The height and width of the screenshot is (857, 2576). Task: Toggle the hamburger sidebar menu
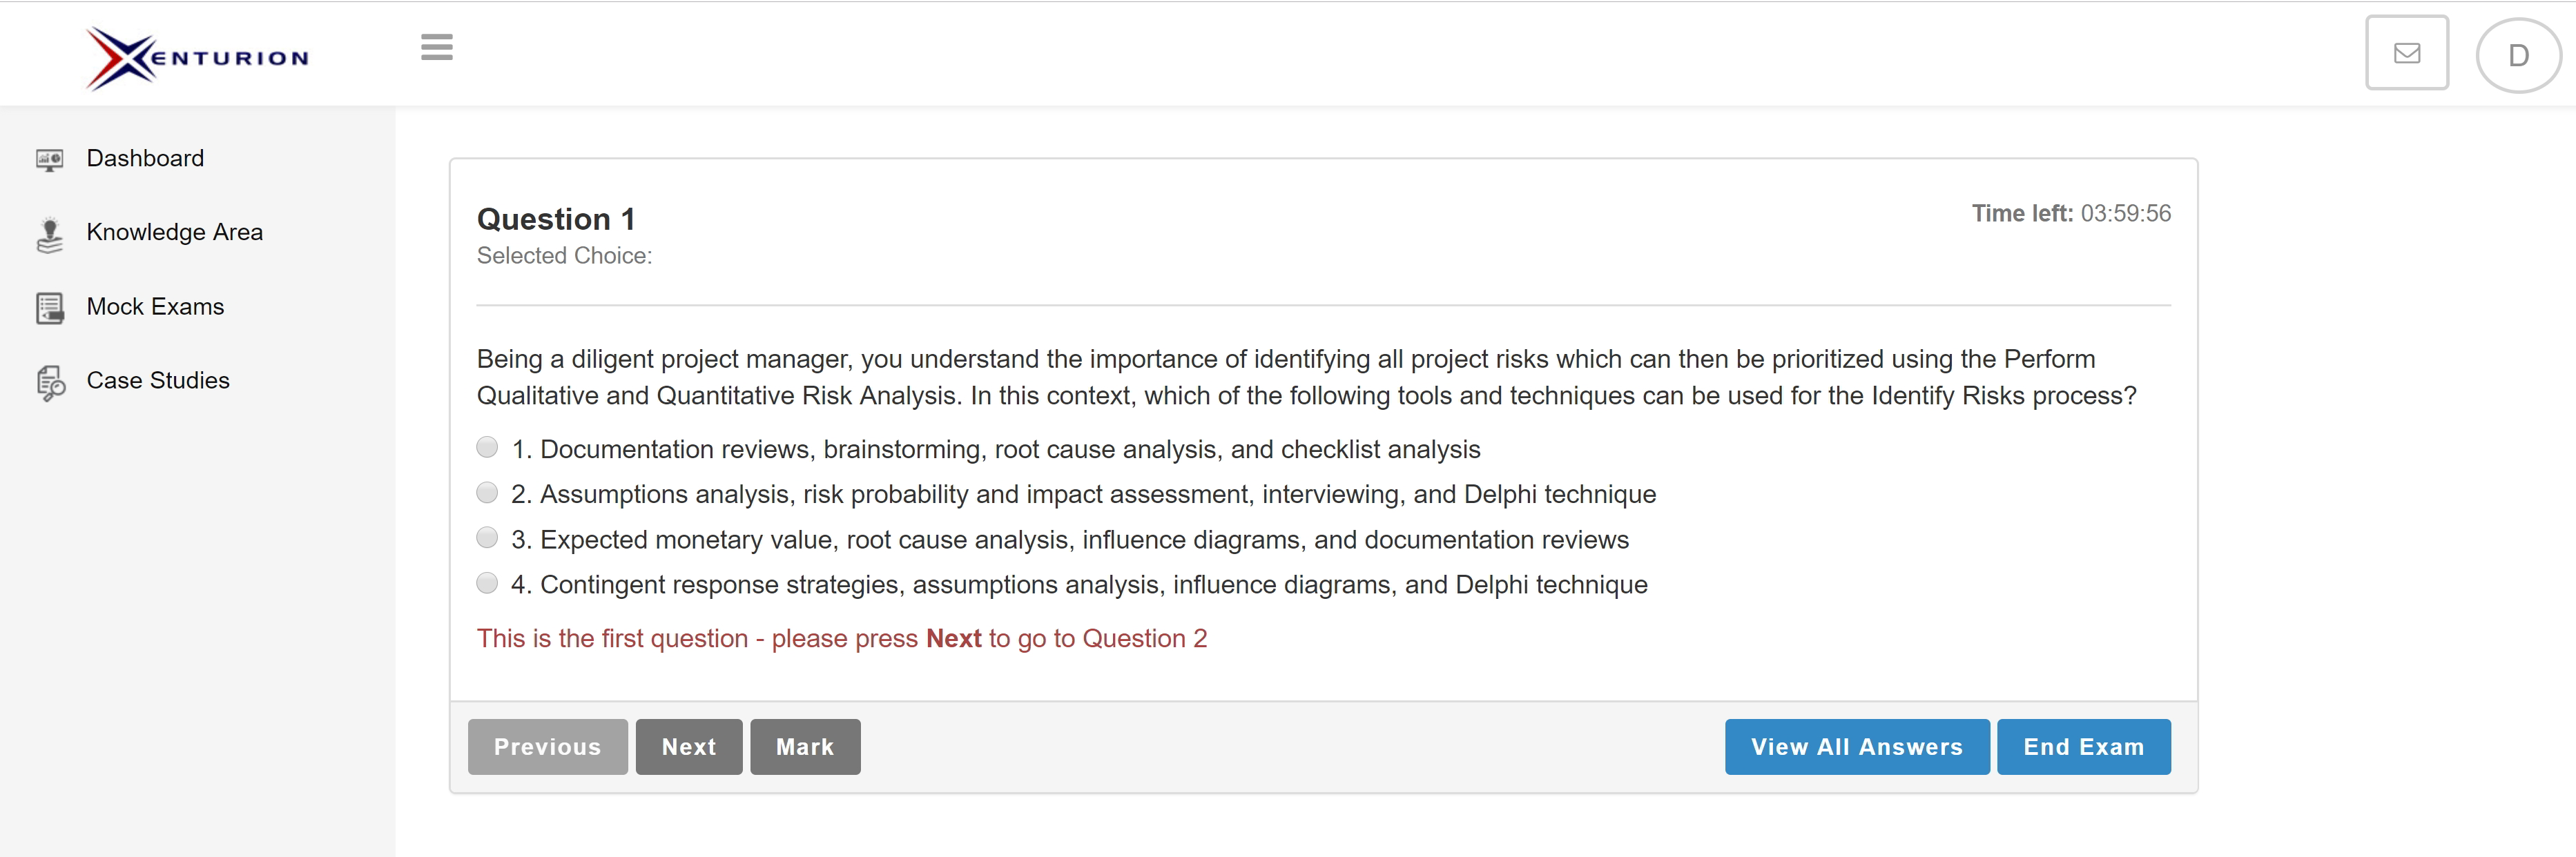[x=436, y=47]
